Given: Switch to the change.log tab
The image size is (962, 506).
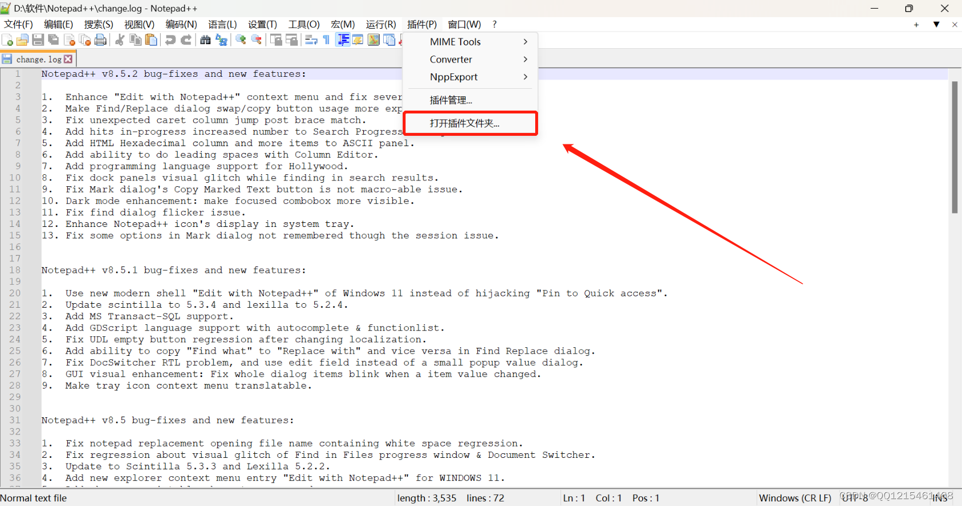Looking at the screenshot, I should click(x=38, y=59).
